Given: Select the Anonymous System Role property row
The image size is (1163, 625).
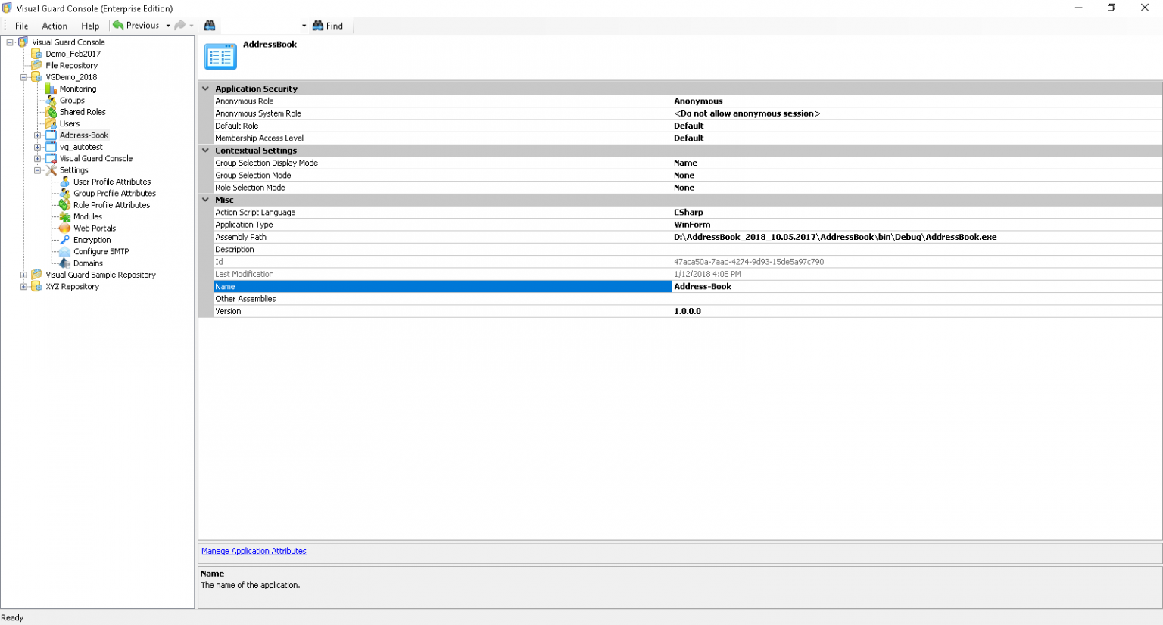Looking at the screenshot, I should 688,113.
